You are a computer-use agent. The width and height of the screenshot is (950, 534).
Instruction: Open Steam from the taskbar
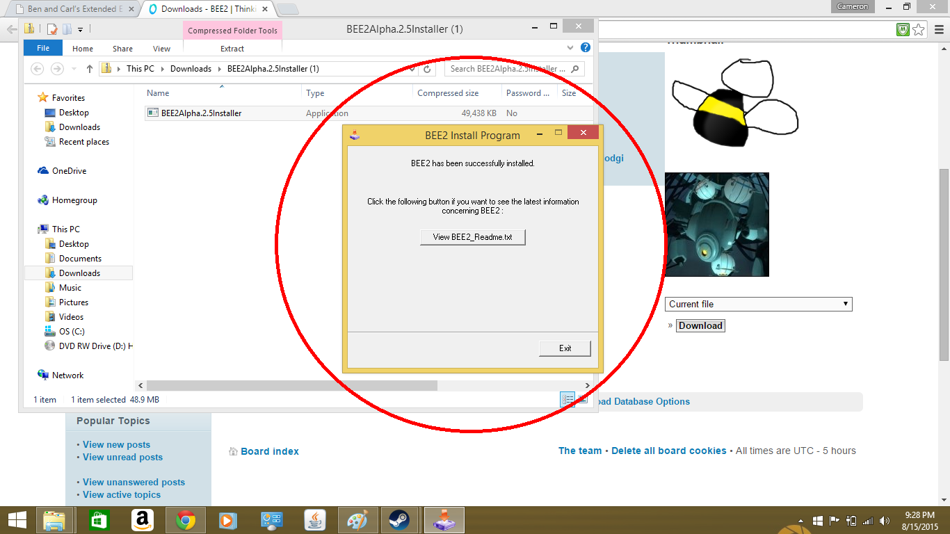[399, 520]
